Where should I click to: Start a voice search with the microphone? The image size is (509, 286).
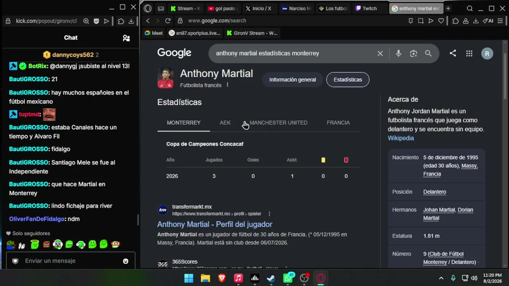tap(398, 53)
